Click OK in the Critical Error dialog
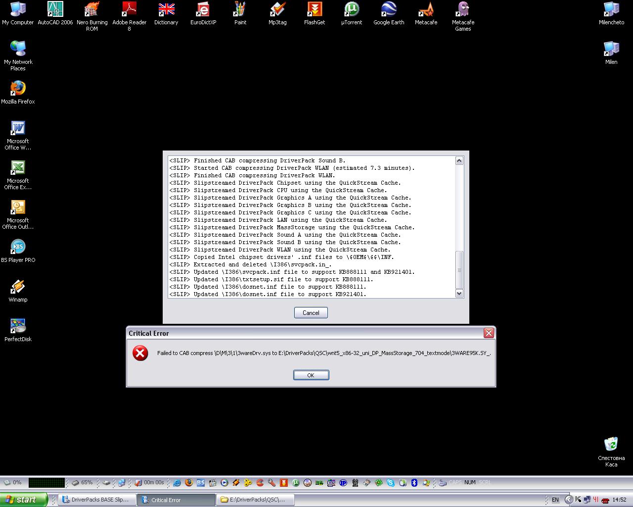The width and height of the screenshot is (633, 507). pos(311,375)
